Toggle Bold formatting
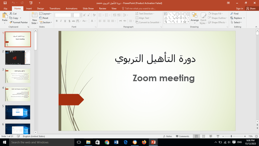Image resolution: width=259 pixels, height=146 pixels. 57,21
